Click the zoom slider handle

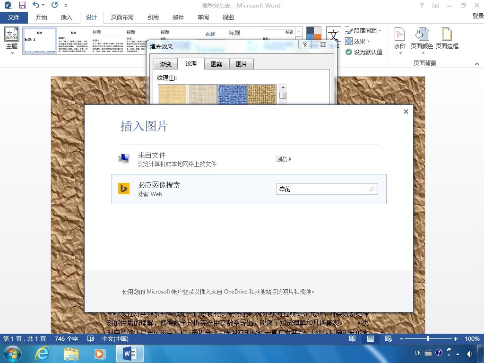tap(428, 338)
